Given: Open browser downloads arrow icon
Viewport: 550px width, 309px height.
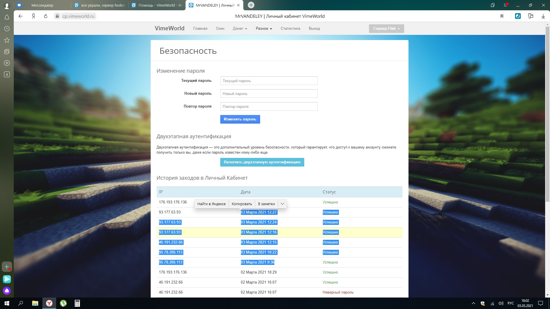Looking at the screenshot, I should pyautogui.click(x=543, y=16).
